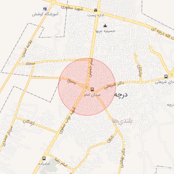Image resolution: width=174 pixels, height=174 pixels.
Task: Click the roundabout center at میدان امام
Action: click(86, 87)
